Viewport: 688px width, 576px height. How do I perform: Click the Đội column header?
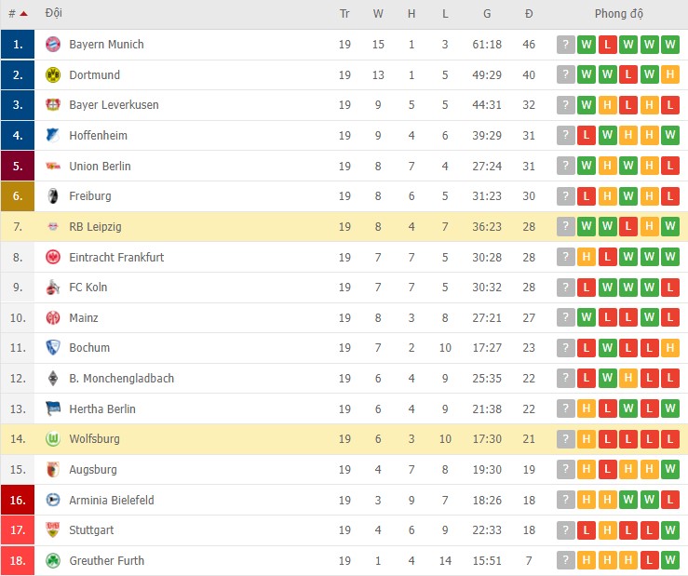54,14
